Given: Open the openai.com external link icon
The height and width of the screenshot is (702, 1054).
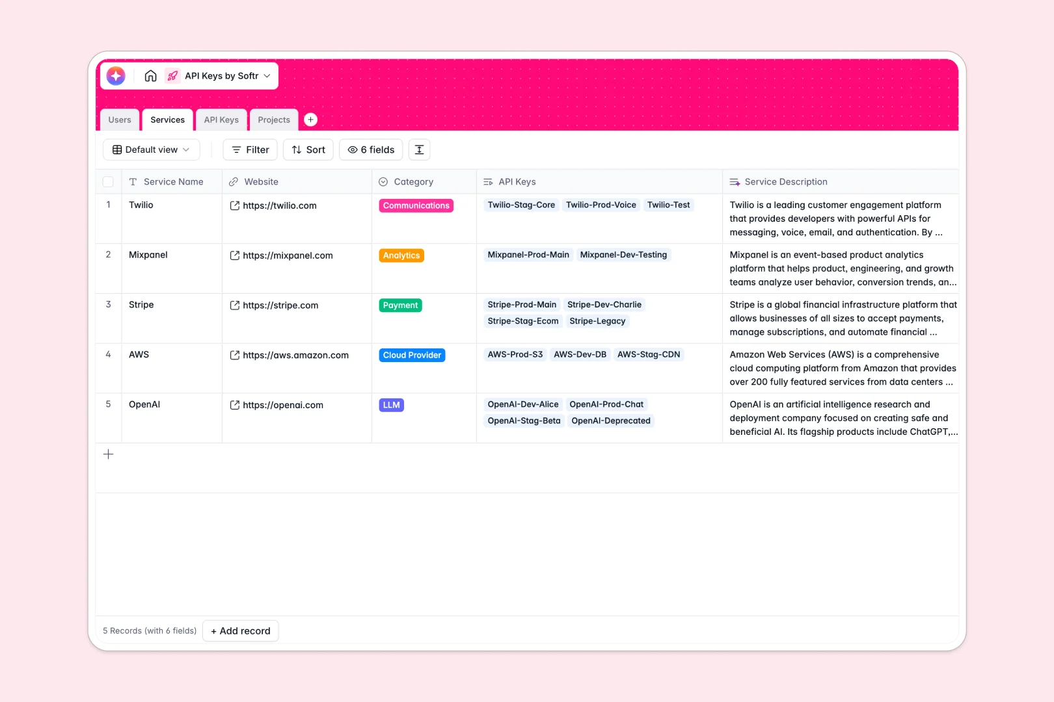Looking at the screenshot, I should click(x=235, y=405).
